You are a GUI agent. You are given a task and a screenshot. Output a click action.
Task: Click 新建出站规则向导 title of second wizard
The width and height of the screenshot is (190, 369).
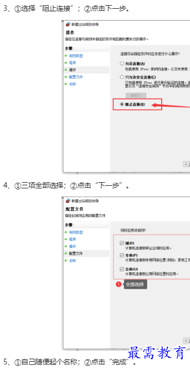[x=85, y=201]
